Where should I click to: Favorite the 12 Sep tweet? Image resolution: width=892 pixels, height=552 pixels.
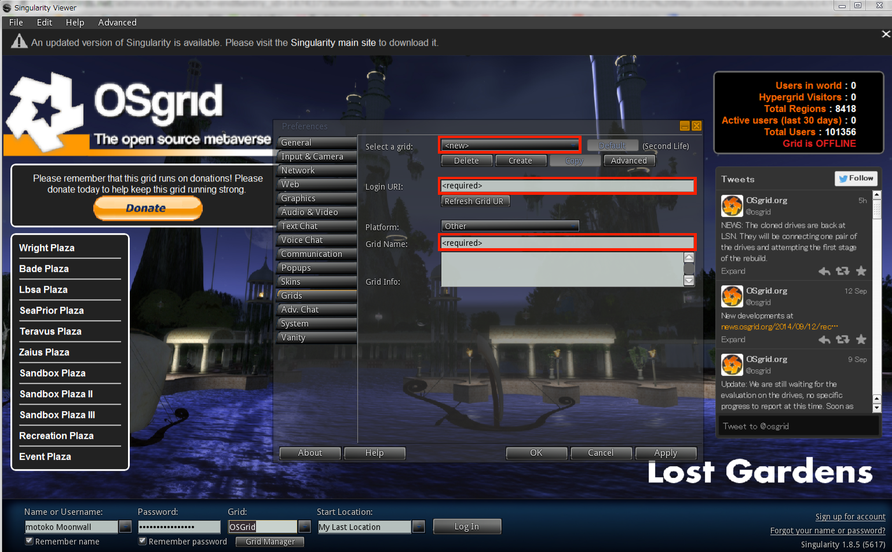coord(861,339)
